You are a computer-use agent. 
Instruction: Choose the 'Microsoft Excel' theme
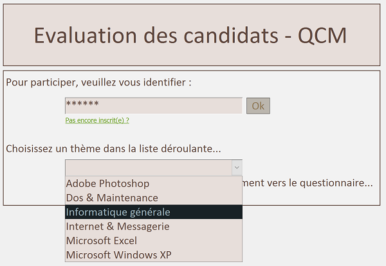pyautogui.click(x=102, y=240)
